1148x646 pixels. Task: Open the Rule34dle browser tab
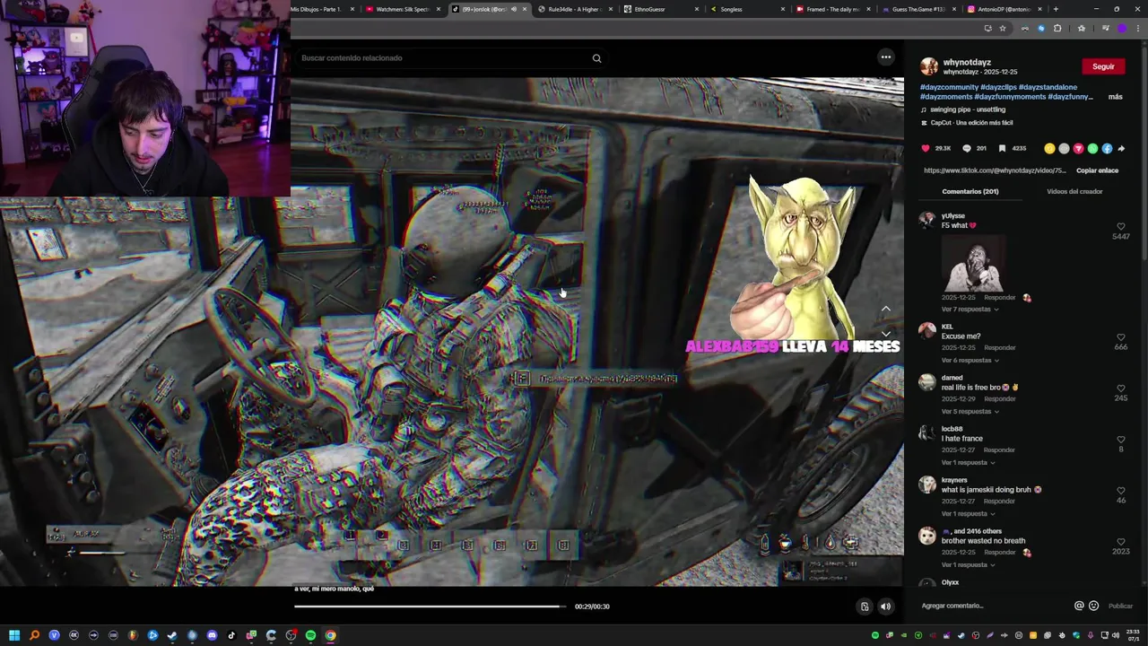coord(574,9)
